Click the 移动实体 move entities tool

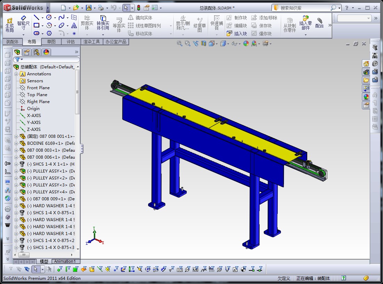point(140,33)
